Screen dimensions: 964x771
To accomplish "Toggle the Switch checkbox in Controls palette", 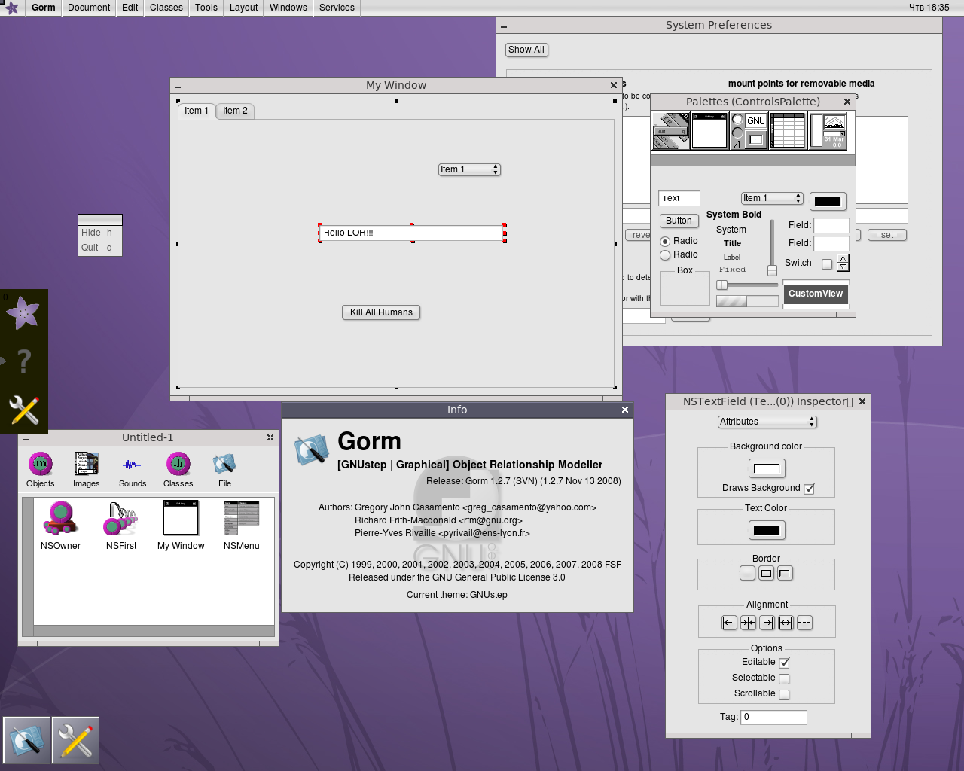I will pyautogui.click(x=827, y=264).
